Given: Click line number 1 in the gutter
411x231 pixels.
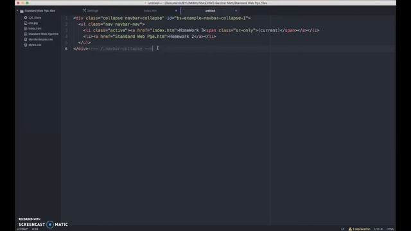Looking at the screenshot, I should tap(66, 18).
